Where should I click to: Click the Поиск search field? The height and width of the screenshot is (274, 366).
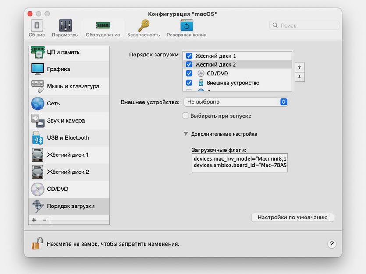[304, 25]
